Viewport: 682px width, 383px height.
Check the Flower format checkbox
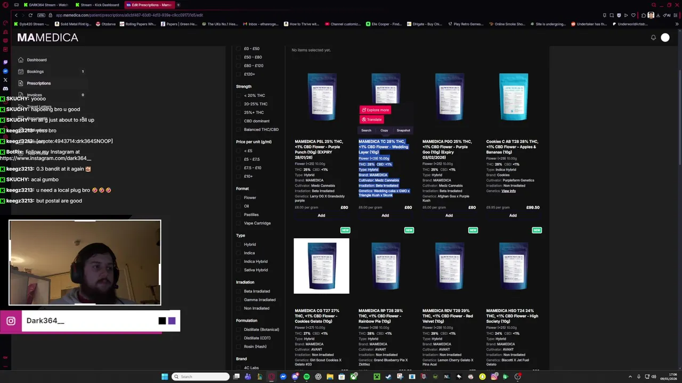pyautogui.click(x=239, y=197)
